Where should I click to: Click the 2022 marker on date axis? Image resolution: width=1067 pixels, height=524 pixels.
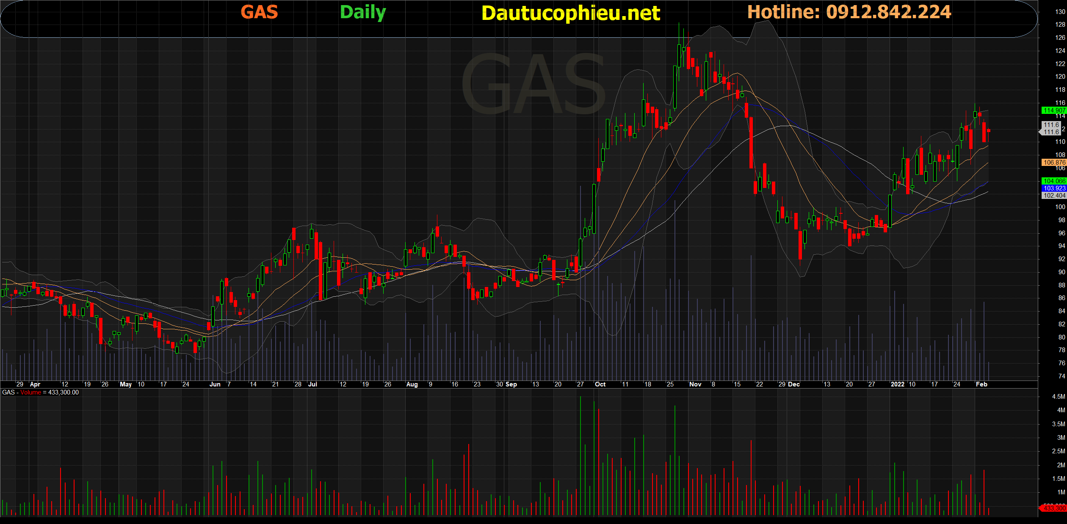pyautogui.click(x=897, y=384)
